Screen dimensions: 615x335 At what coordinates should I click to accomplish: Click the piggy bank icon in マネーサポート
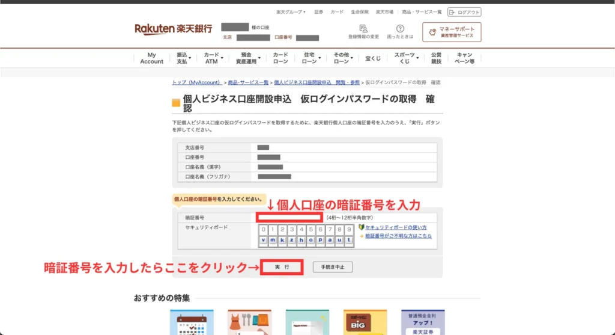[432, 32]
